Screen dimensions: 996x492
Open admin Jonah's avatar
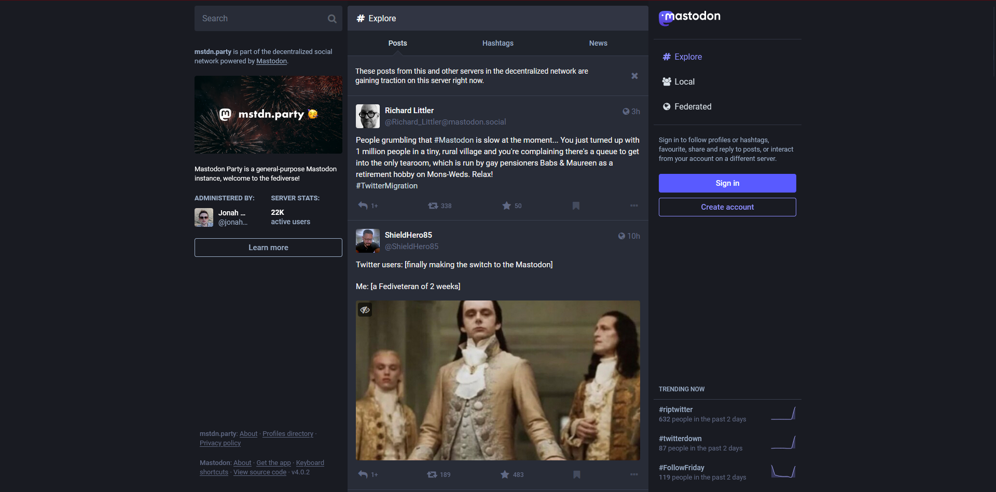tap(204, 217)
